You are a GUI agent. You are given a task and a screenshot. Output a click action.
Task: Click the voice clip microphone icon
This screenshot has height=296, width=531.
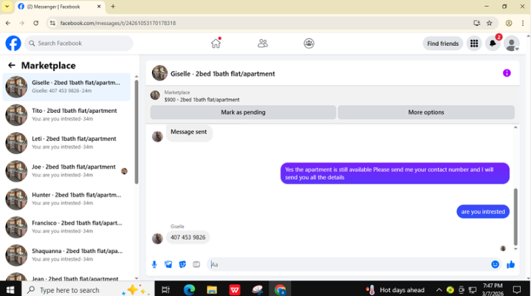click(x=154, y=264)
